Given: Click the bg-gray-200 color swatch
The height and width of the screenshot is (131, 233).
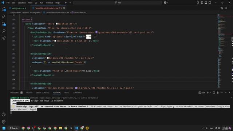Looking at the screenshot, I should click(x=48, y=58).
